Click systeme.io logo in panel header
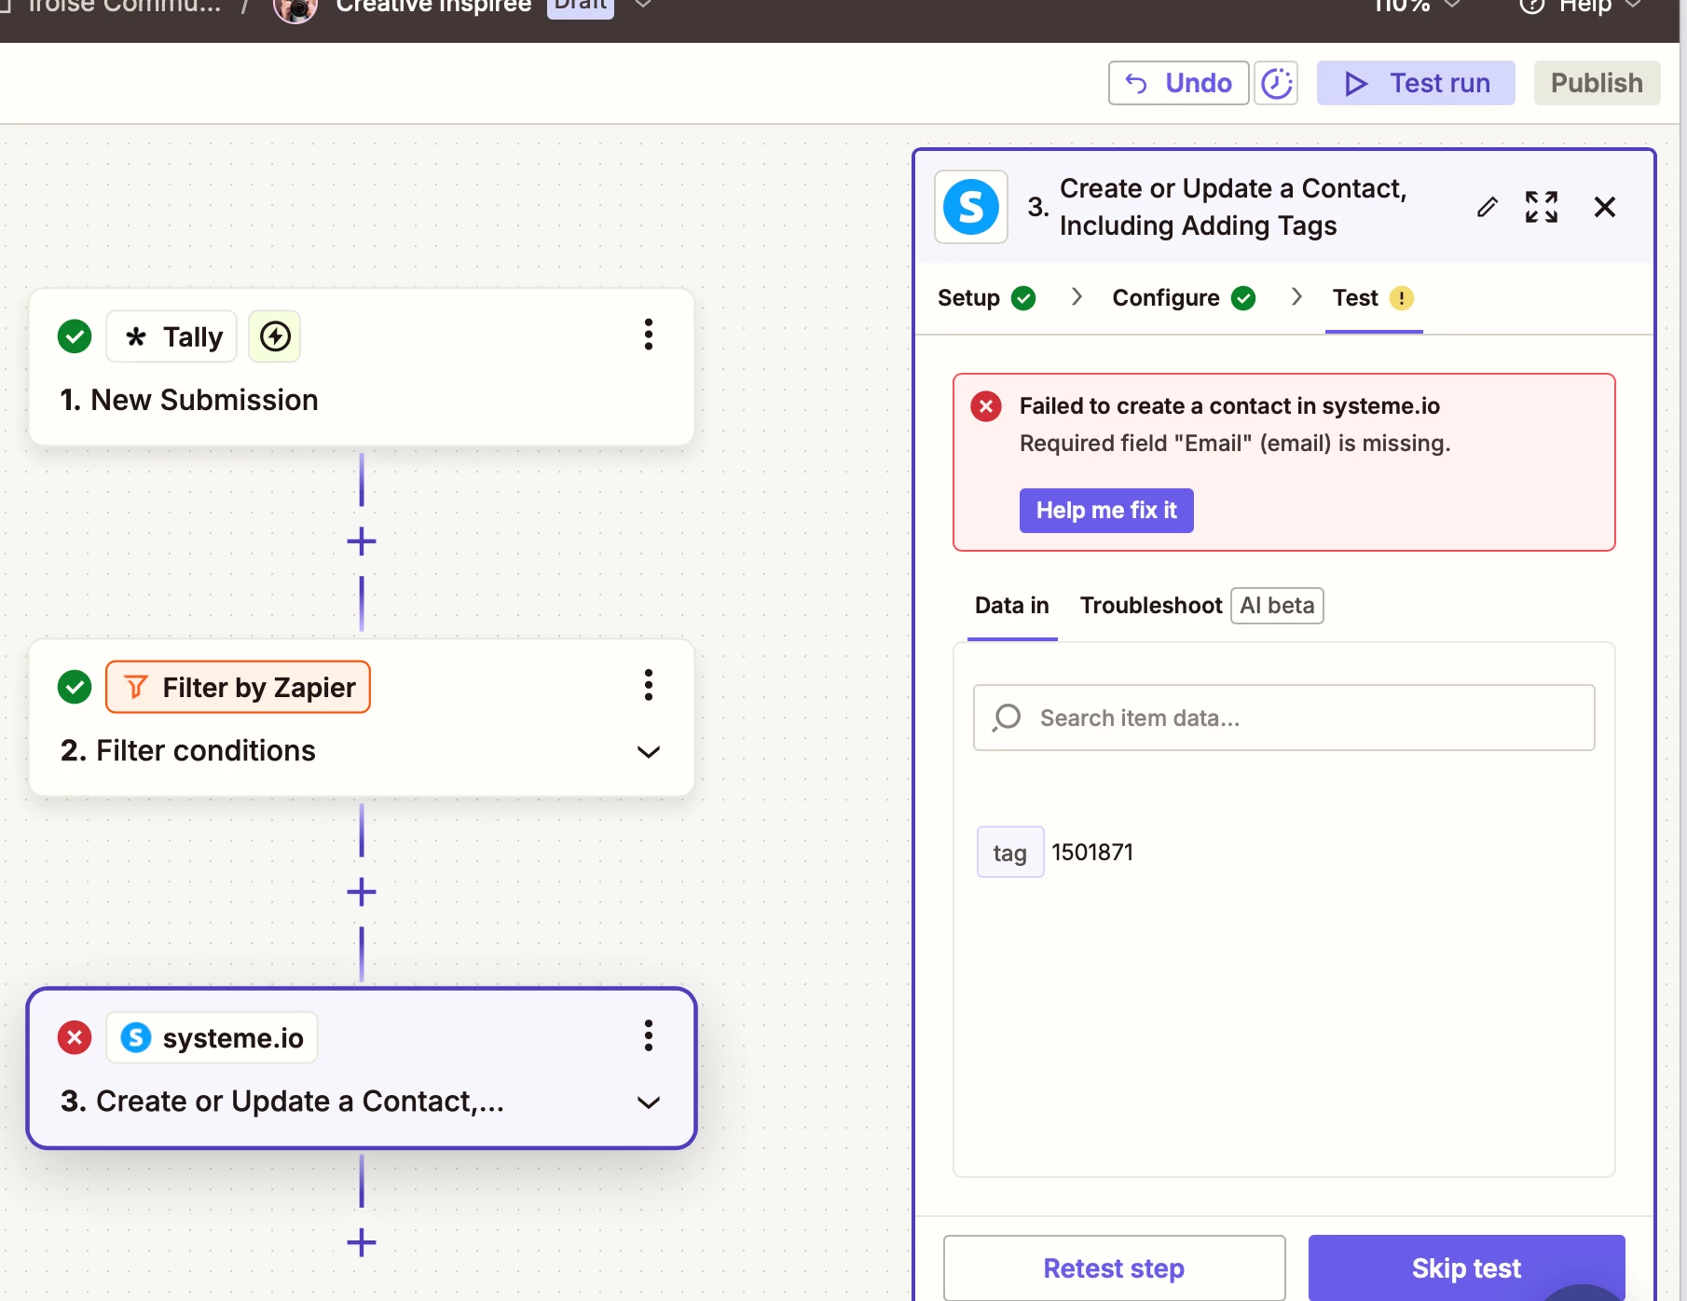This screenshot has width=1687, height=1301. click(x=971, y=207)
